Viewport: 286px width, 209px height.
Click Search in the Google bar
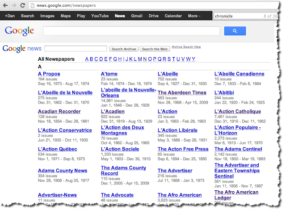click(x=27, y=16)
